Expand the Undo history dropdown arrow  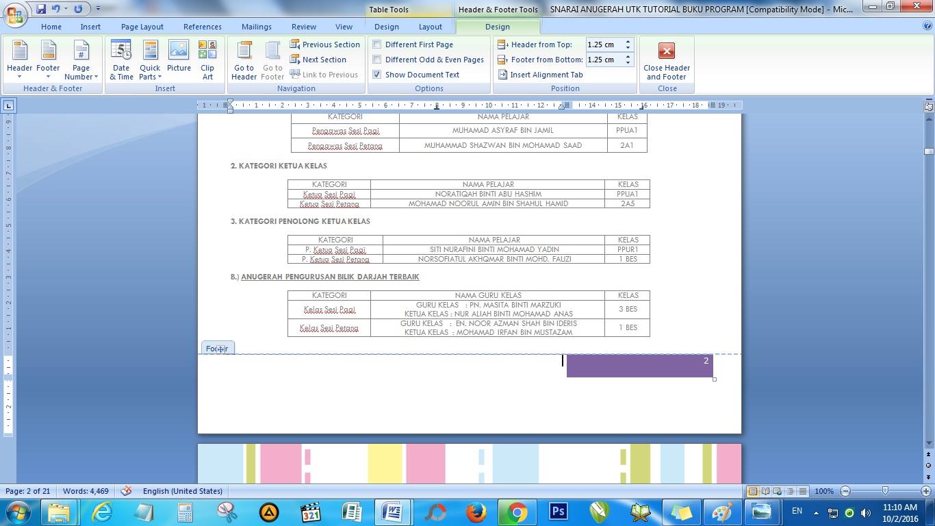(x=66, y=9)
